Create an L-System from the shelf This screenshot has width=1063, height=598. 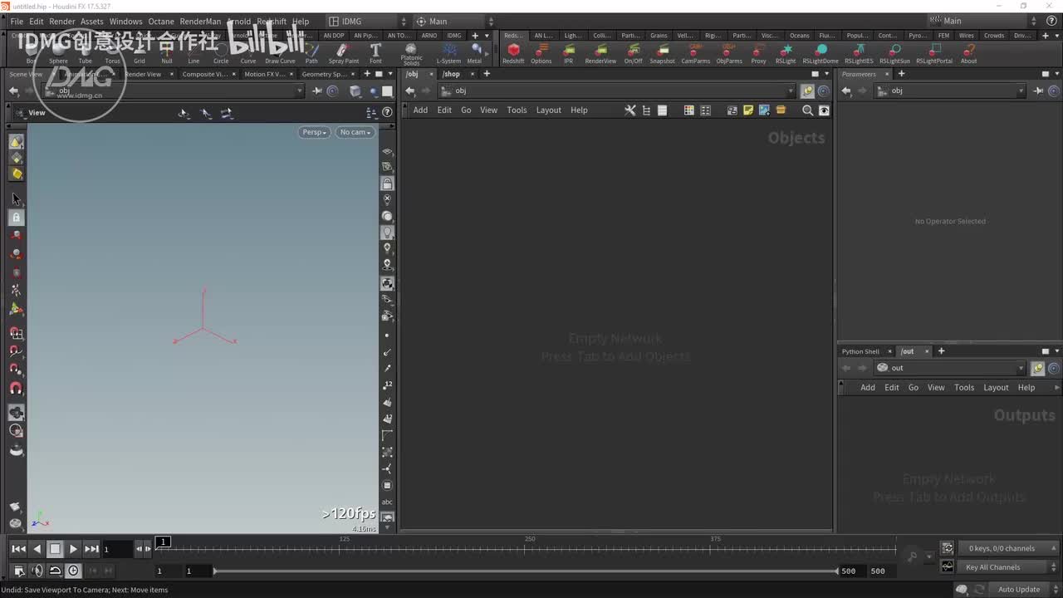448,51
